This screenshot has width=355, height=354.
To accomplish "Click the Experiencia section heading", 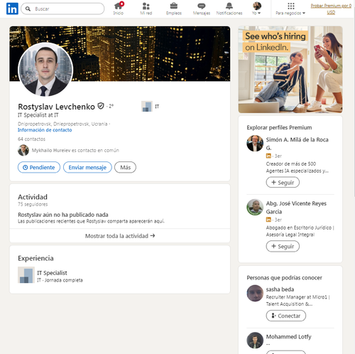I will 35,258.
